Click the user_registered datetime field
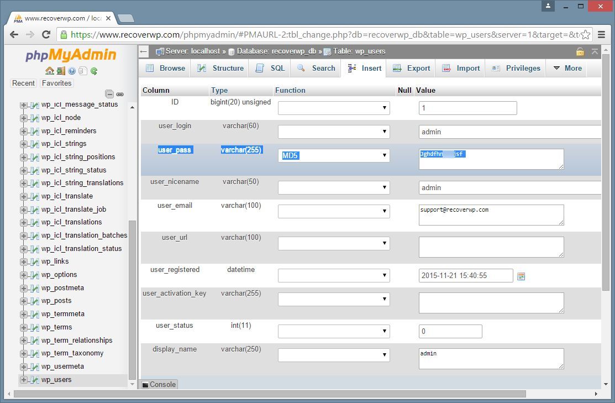615x403 pixels. pos(466,275)
